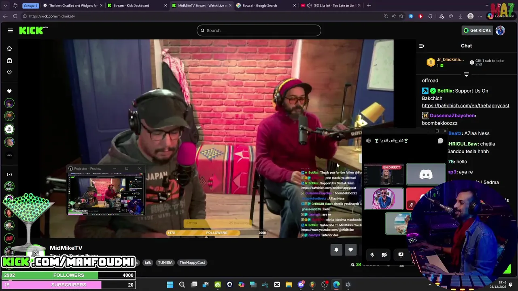
Task: Open the browser profile icon
Action: point(470,16)
